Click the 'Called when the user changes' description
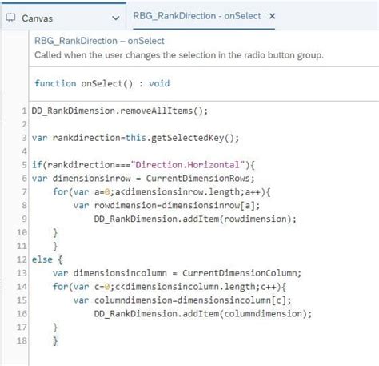Screen dimensions: 379x366 click(x=179, y=55)
